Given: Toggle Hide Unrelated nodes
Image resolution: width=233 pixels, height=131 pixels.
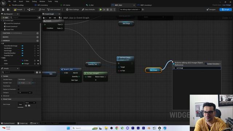Looking at the screenshot, I should point(54,9).
